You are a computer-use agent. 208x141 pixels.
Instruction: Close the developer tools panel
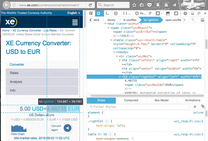pos(205,13)
